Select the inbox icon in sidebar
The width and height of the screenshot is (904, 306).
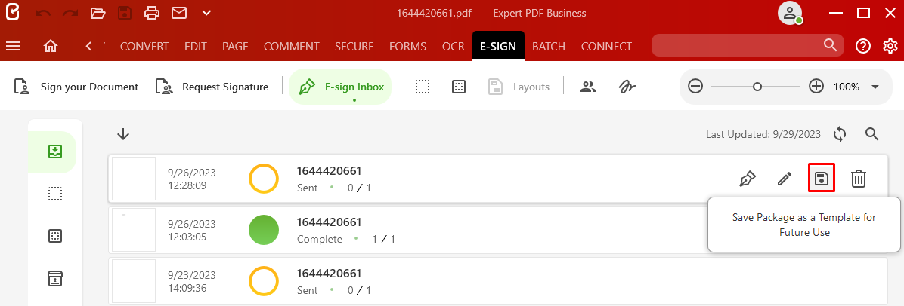[x=55, y=151]
